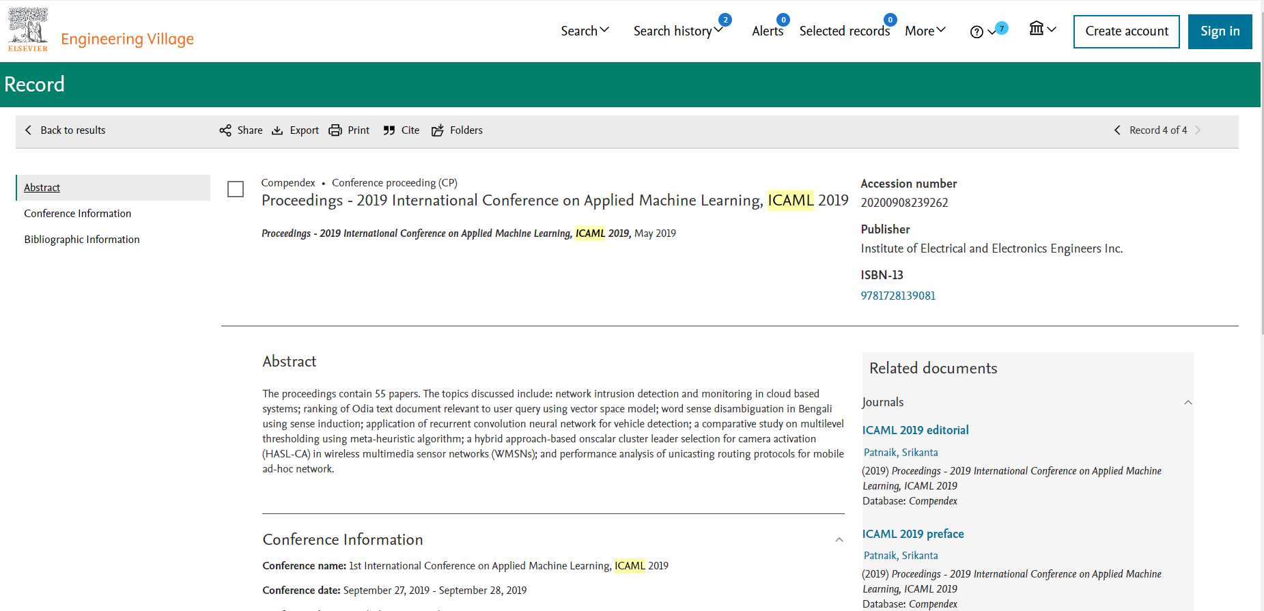This screenshot has height=611, width=1264.
Task: Click publisher Institute of Electrical and Electronics Engineers
Action: (x=992, y=248)
